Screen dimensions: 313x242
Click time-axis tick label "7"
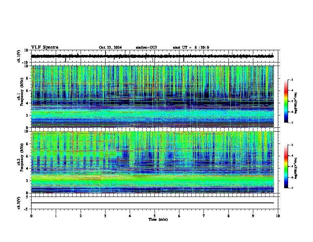[x=204, y=216]
